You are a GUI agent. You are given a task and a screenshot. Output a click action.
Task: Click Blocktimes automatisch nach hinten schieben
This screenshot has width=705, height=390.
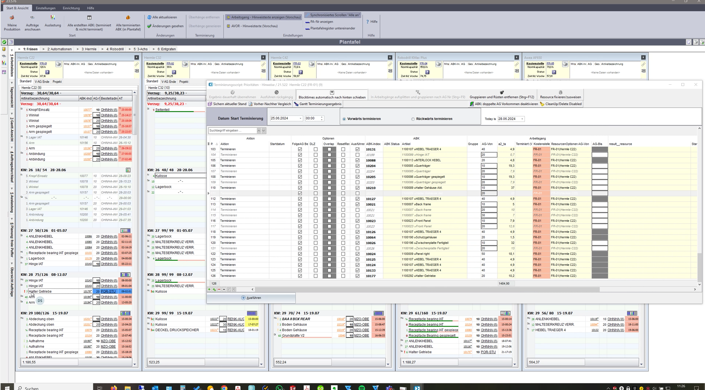332,94
